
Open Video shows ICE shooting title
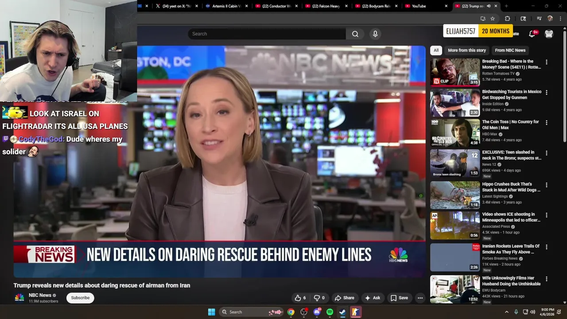pyautogui.click(x=511, y=217)
